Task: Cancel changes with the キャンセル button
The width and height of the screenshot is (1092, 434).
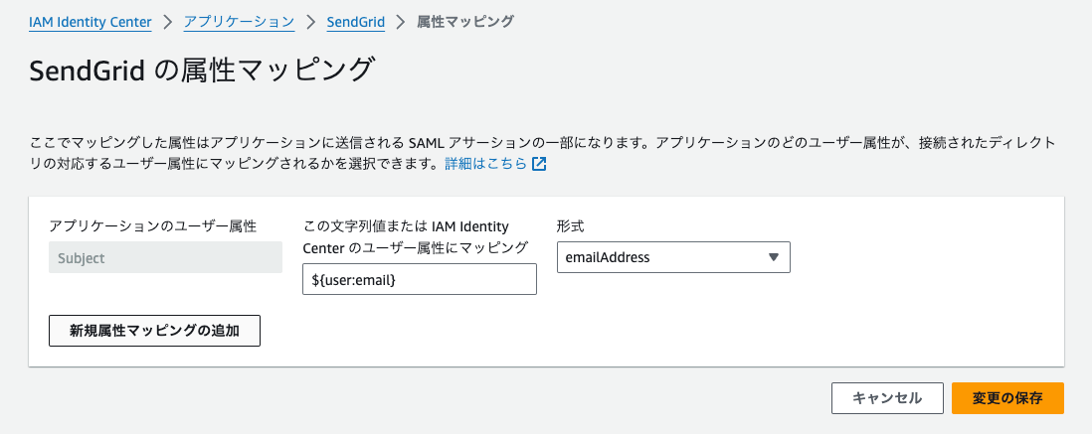Action: click(x=887, y=398)
